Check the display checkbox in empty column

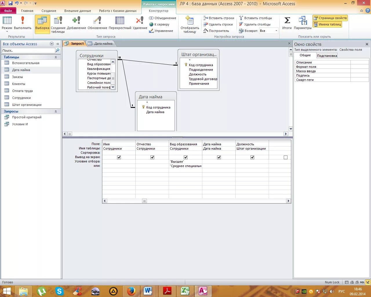click(285, 157)
